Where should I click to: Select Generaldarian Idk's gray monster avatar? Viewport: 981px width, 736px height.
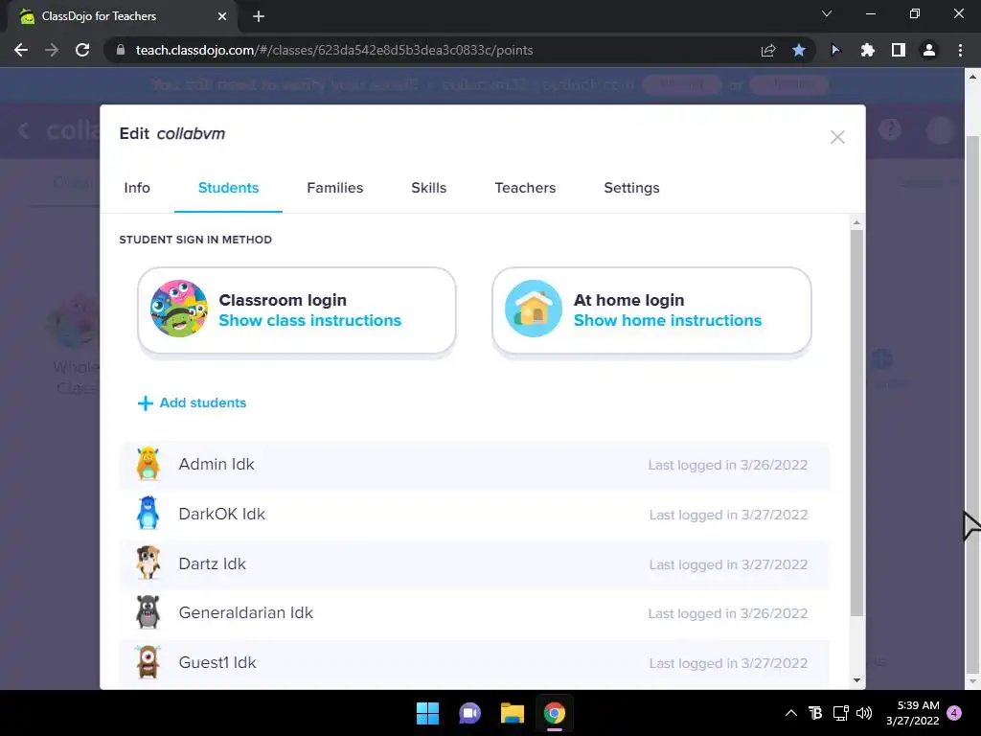[x=148, y=612]
